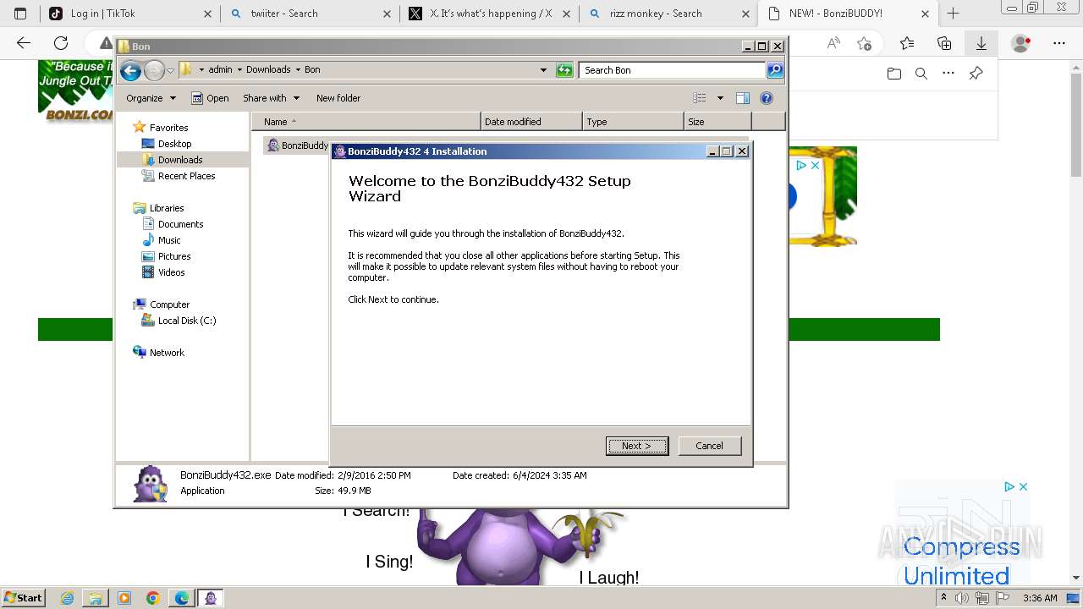Screen dimensions: 1083x609
Task: Open Recent Places in the sidebar
Action: click(x=186, y=176)
